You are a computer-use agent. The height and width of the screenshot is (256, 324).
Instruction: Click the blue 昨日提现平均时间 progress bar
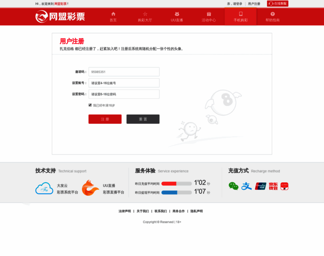[176, 192]
